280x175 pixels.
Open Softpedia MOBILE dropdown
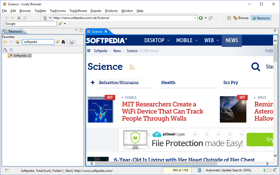point(187,40)
